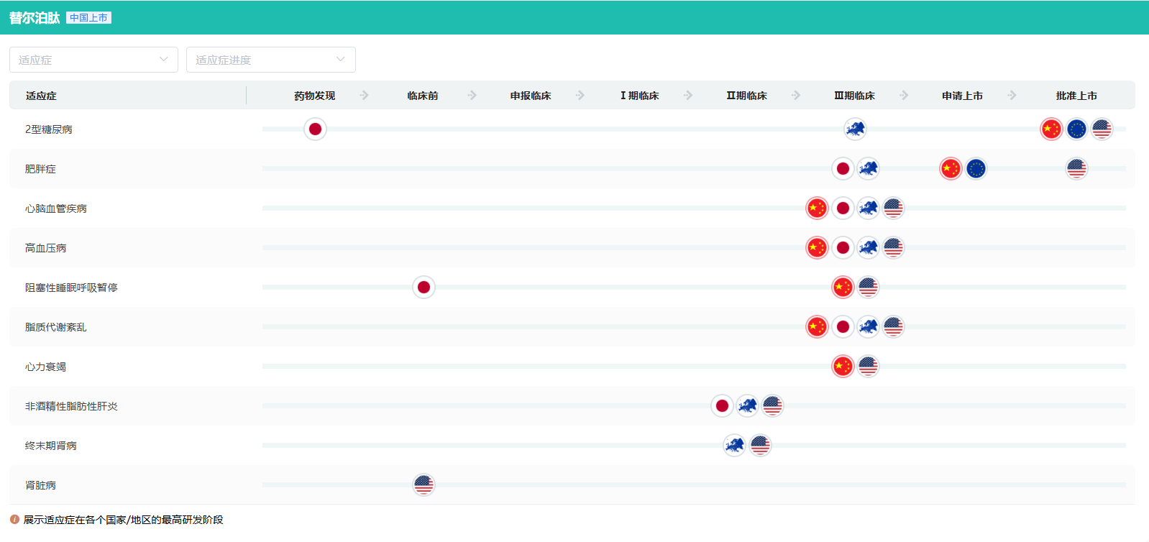Click Japan flag in the 心脑血管疾病 row

843,208
